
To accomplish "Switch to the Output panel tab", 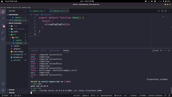I will pos(44,51).
